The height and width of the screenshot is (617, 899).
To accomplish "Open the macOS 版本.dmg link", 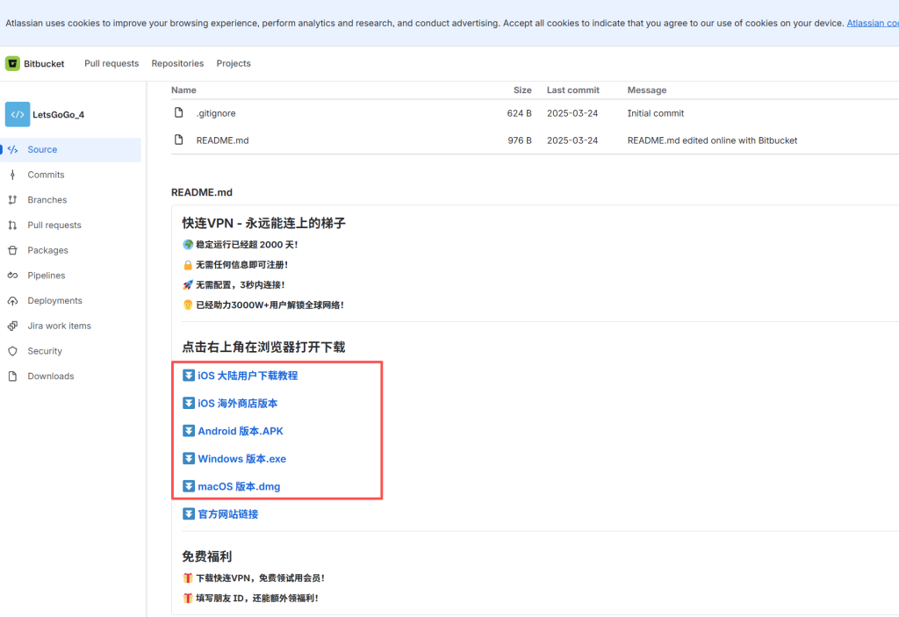I will click(x=239, y=486).
